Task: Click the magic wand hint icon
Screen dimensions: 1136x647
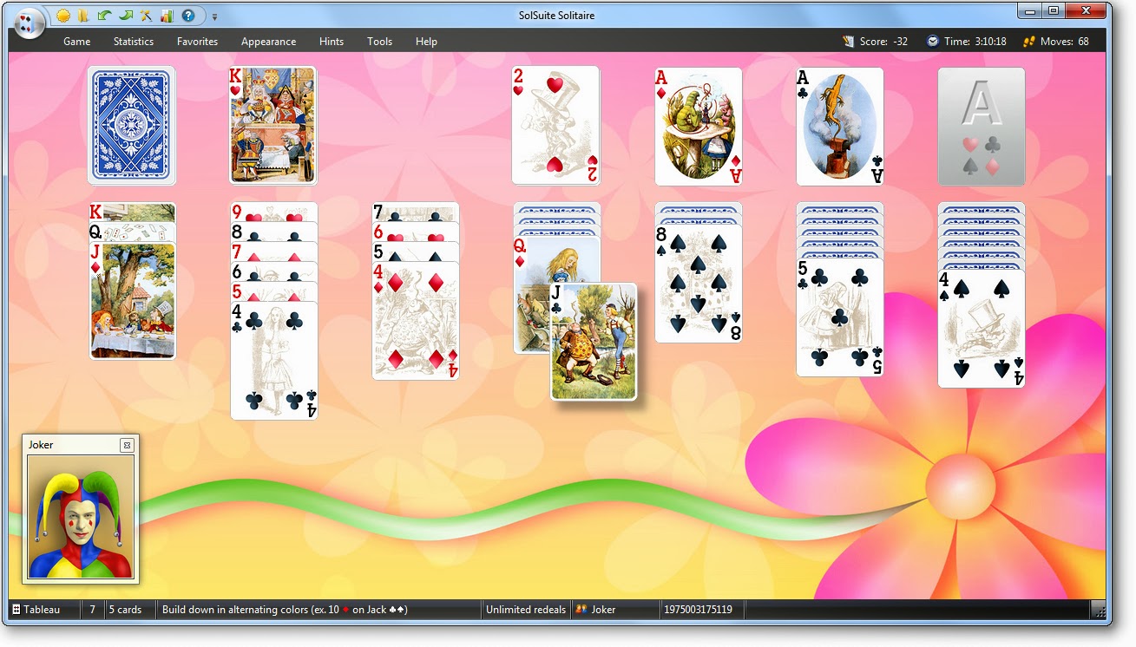Action: pyautogui.click(x=146, y=16)
